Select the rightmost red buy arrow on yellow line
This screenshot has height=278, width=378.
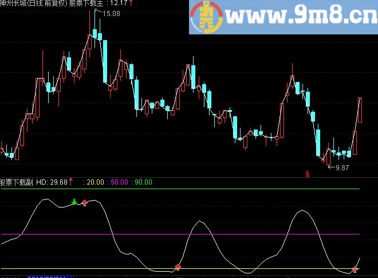pos(355,269)
